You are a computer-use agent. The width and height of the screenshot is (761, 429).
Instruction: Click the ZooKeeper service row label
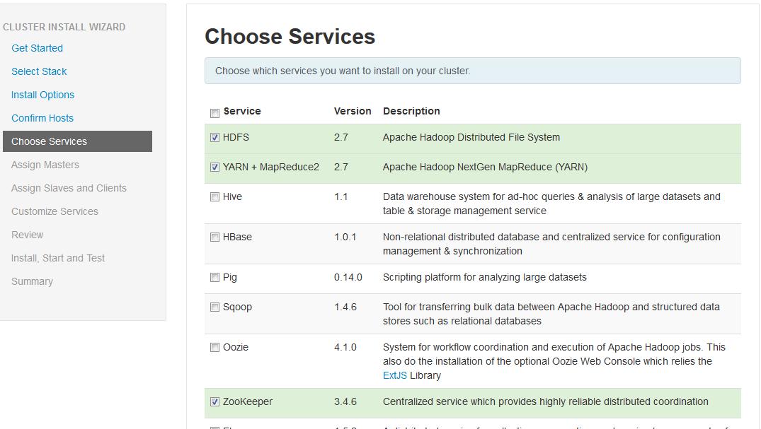(247, 401)
